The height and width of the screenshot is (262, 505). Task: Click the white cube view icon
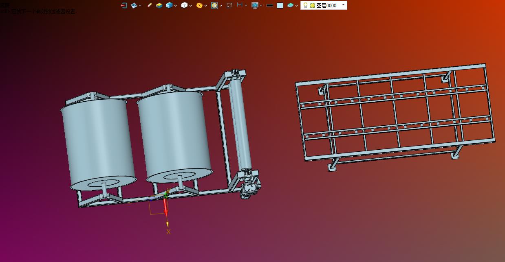(x=184, y=5)
